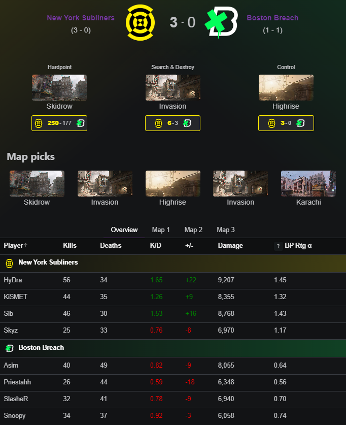Click Subliners icon in Skidrow score box
Image resolution: width=346 pixels, height=425 pixels.
tap(39, 123)
